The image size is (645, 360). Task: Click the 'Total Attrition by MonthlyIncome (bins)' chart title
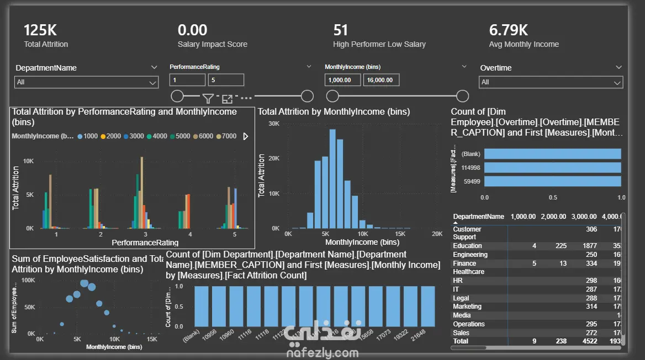[x=334, y=112]
